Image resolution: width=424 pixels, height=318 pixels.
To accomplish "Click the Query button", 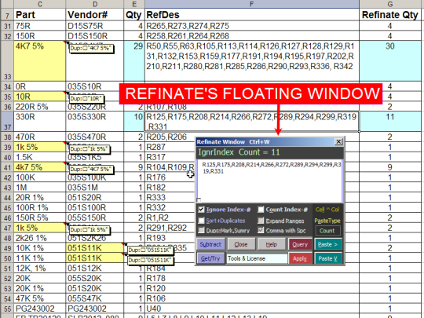I will (x=300, y=244).
